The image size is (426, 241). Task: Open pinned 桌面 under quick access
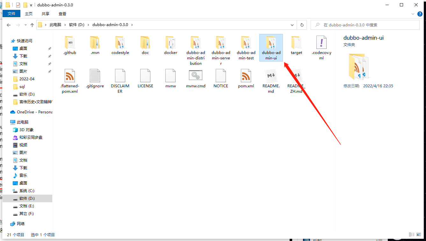tap(23, 48)
